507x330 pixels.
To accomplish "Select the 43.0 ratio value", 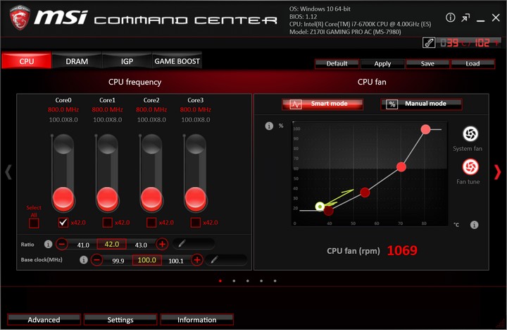I will [141, 245].
